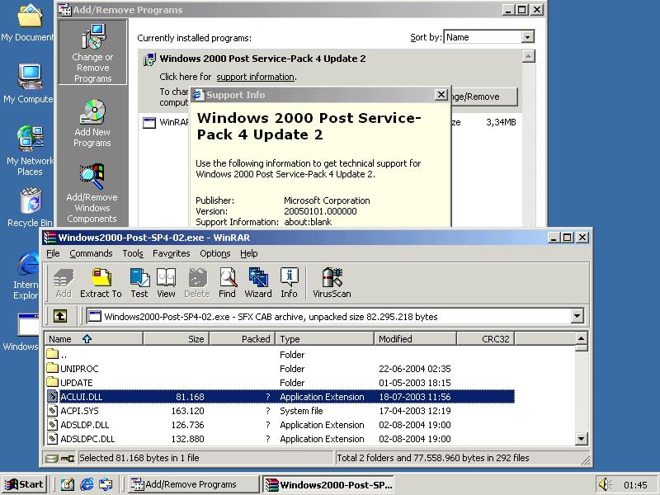660x495 pixels.
Task: Click the 'Selected 81.168 bytes' status text
Action: click(x=139, y=458)
